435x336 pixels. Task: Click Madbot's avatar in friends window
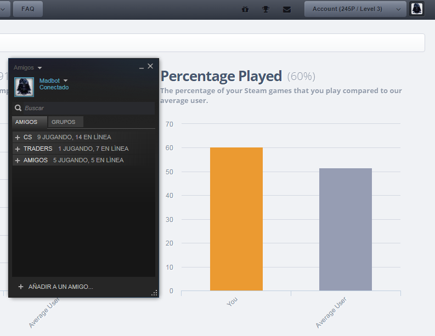(x=24, y=87)
